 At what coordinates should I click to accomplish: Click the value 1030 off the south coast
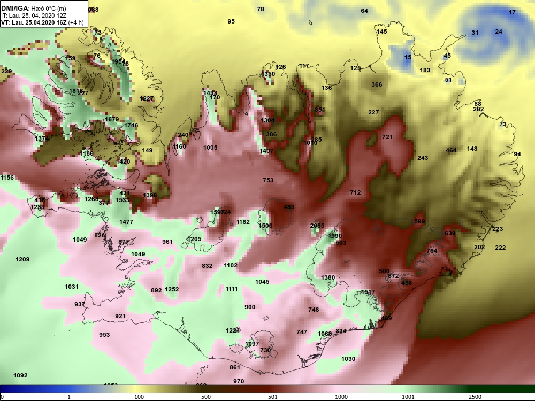click(x=348, y=359)
